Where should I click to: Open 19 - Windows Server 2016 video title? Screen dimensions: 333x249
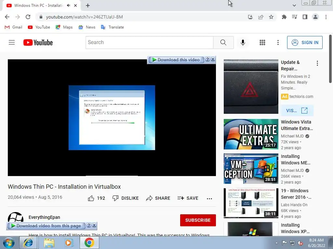pos(296,194)
